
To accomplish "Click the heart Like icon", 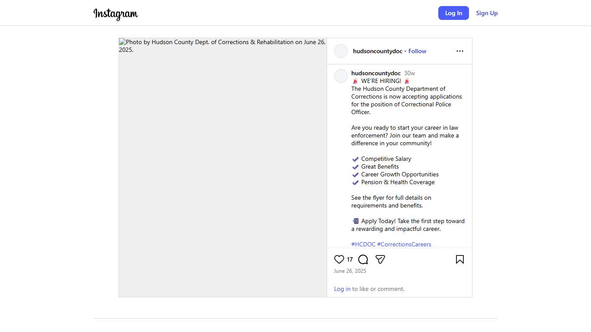I will (339, 259).
